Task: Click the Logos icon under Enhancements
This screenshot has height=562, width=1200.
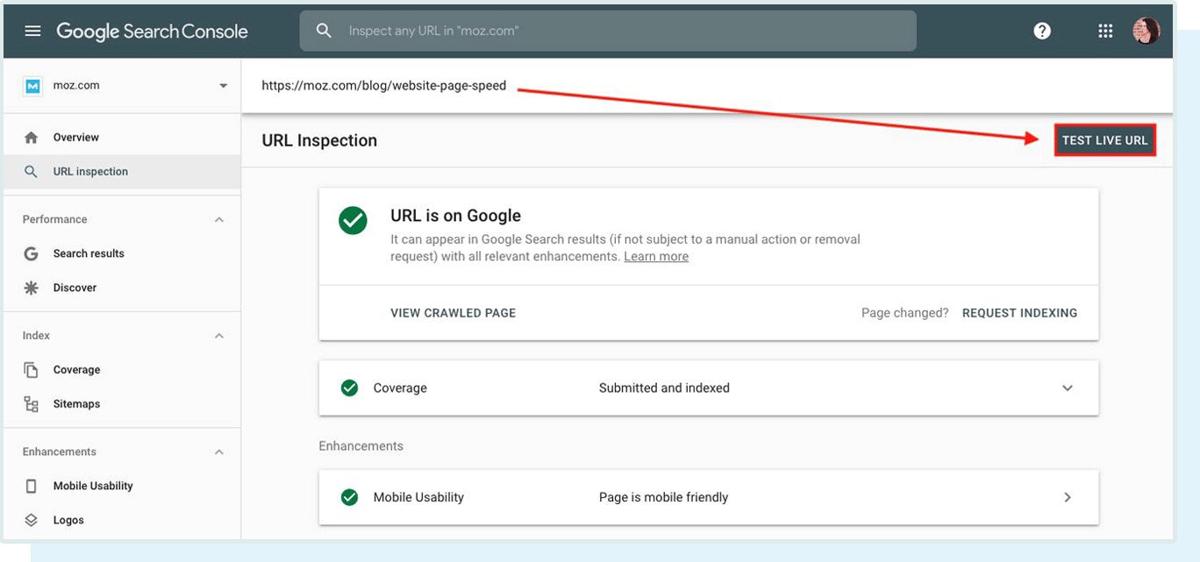Action: 33,519
